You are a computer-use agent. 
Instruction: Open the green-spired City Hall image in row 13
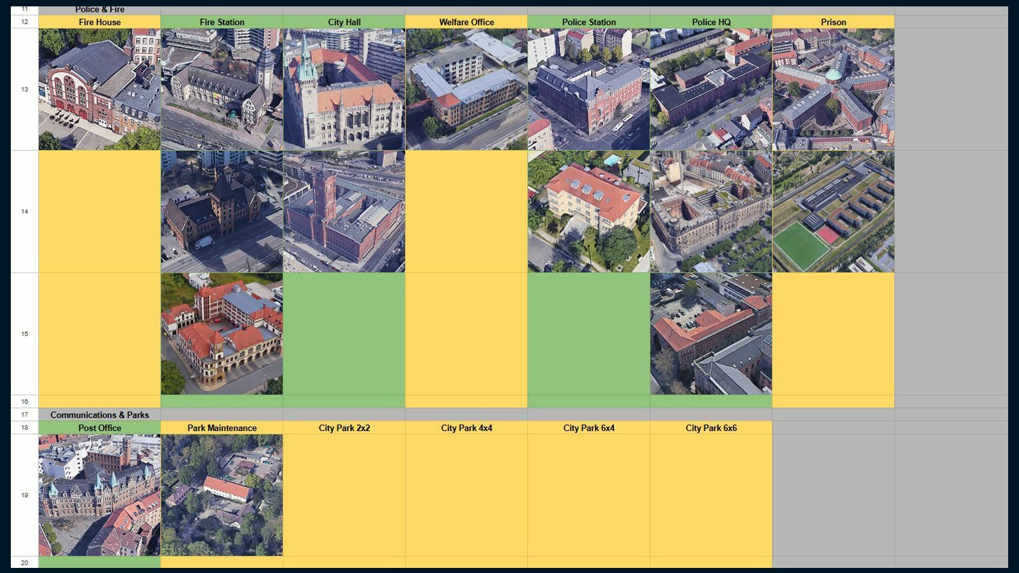344,89
